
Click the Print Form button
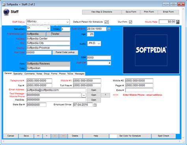149,12
